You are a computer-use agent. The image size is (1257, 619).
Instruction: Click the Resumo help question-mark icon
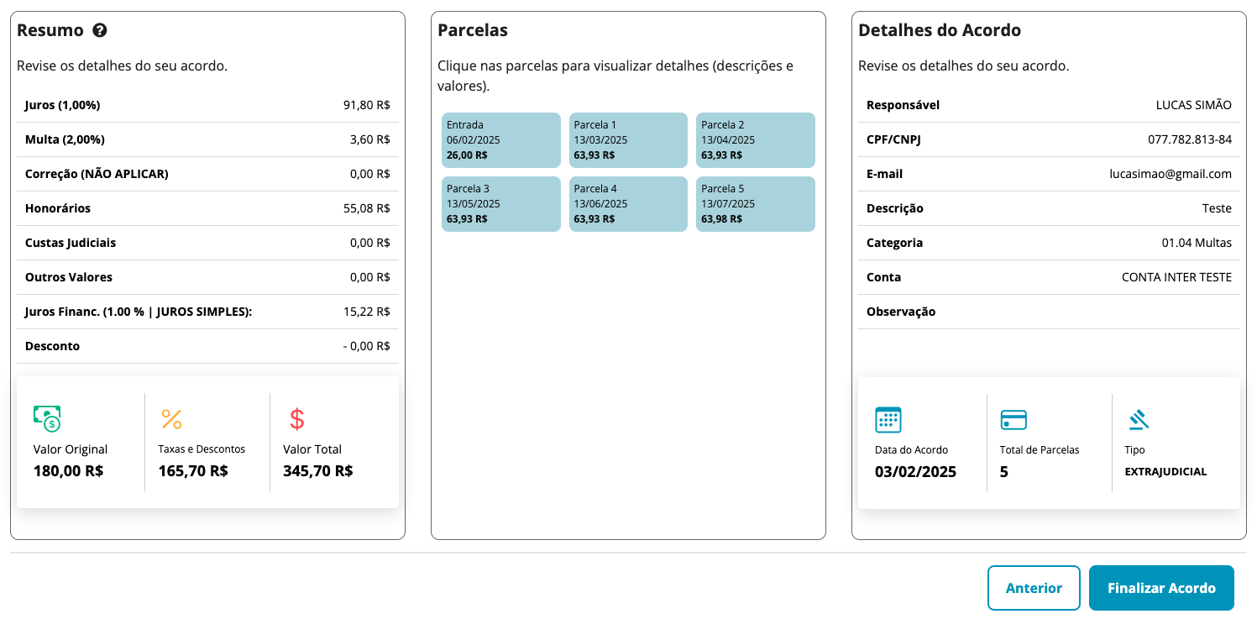click(100, 31)
